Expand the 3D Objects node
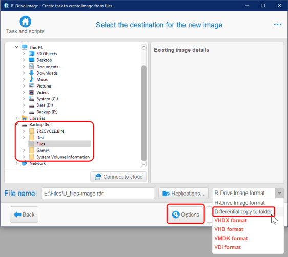 click(x=24, y=54)
